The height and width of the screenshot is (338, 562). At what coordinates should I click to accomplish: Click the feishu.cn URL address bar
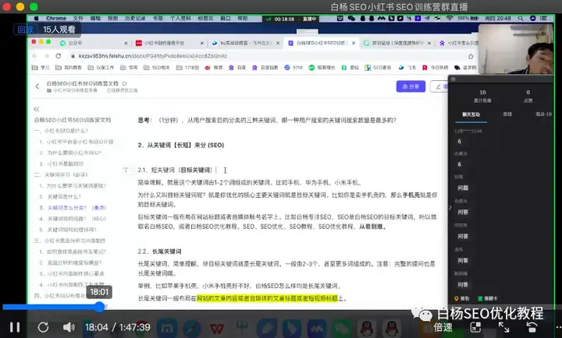point(267,56)
